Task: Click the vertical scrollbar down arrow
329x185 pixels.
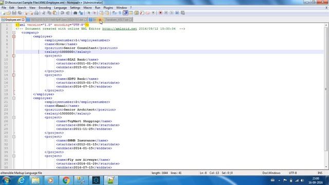Action: pos(326,167)
